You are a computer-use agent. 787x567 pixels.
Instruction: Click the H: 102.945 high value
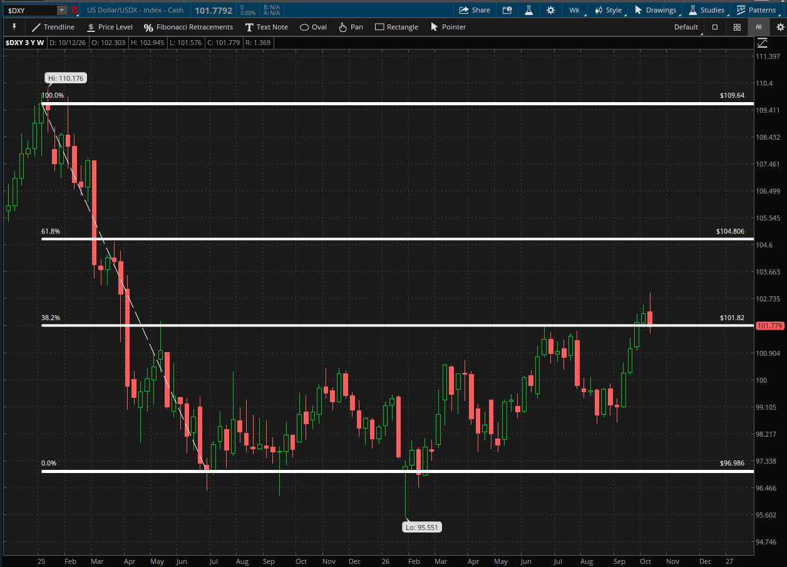click(148, 43)
